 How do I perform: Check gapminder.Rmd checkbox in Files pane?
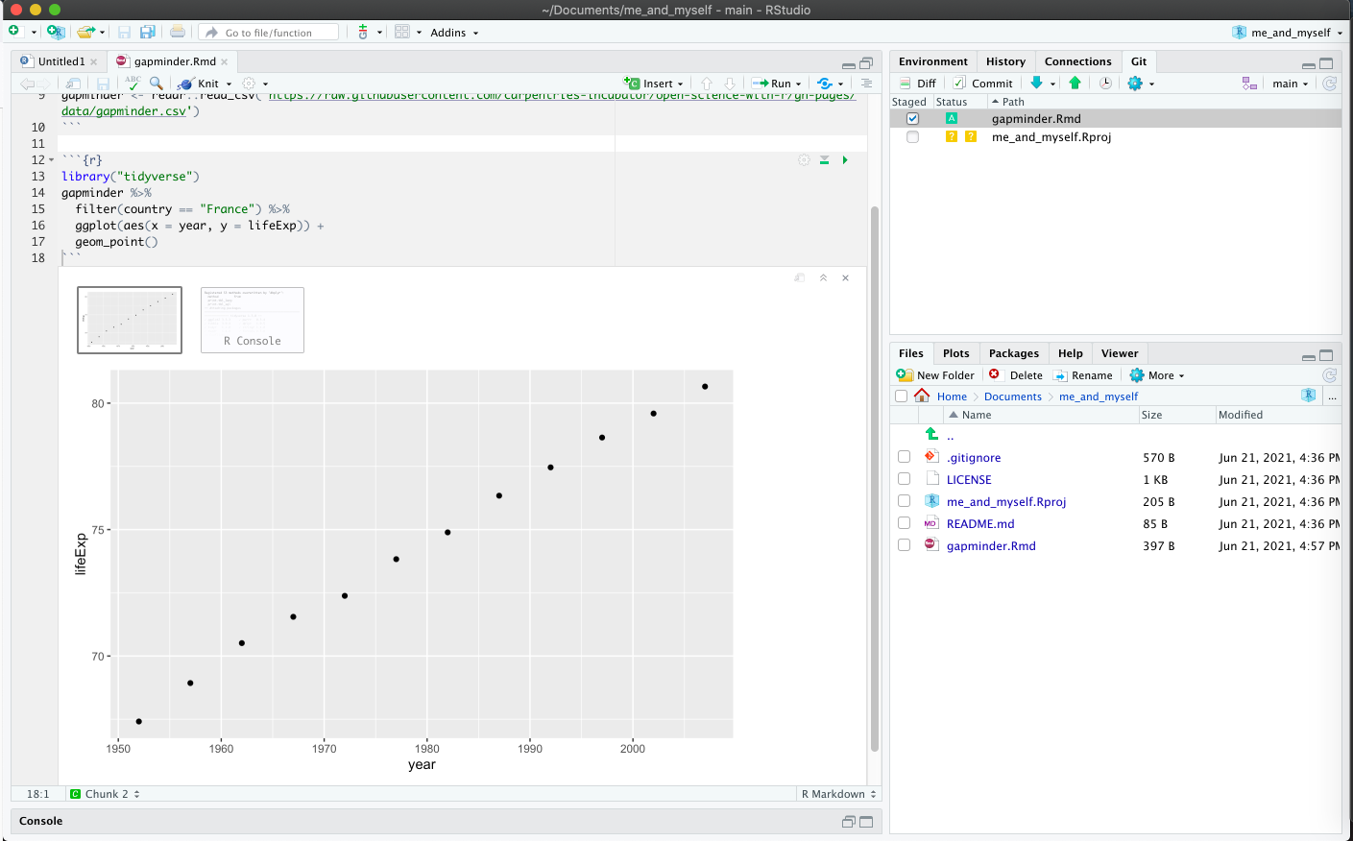[904, 545]
